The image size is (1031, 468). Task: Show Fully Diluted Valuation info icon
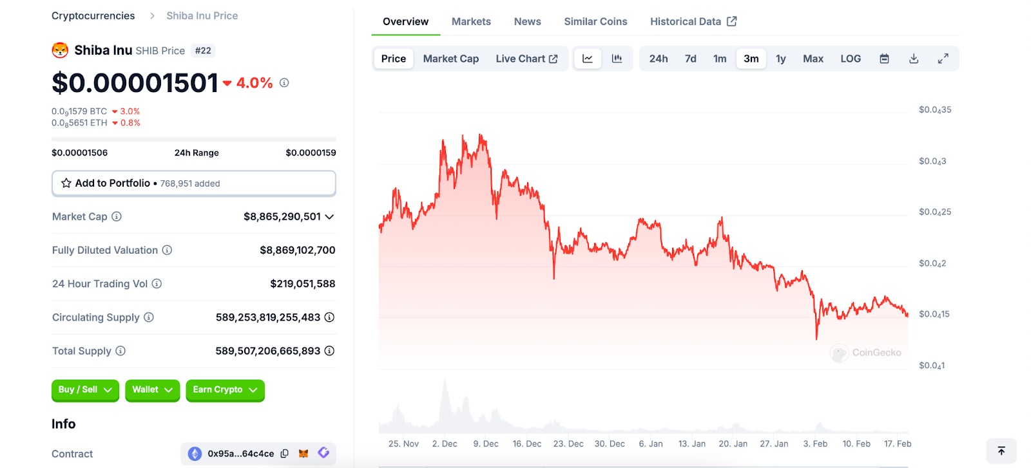pyautogui.click(x=167, y=250)
